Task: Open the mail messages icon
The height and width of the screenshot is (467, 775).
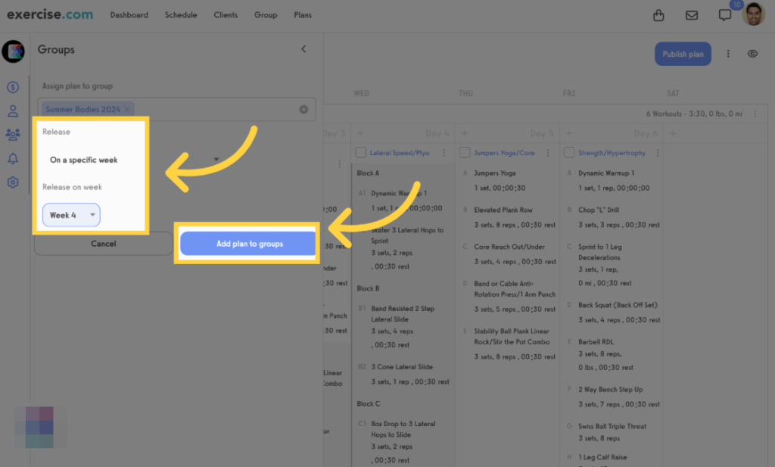Action: [x=691, y=15]
